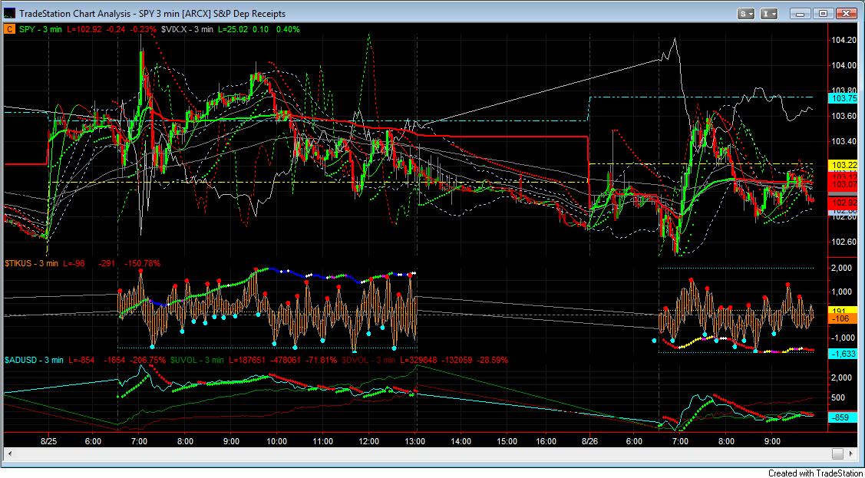The image size is (865, 478).
Task: Click the horizontal scrollbar right arrow
Action: (x=853, y=454)
